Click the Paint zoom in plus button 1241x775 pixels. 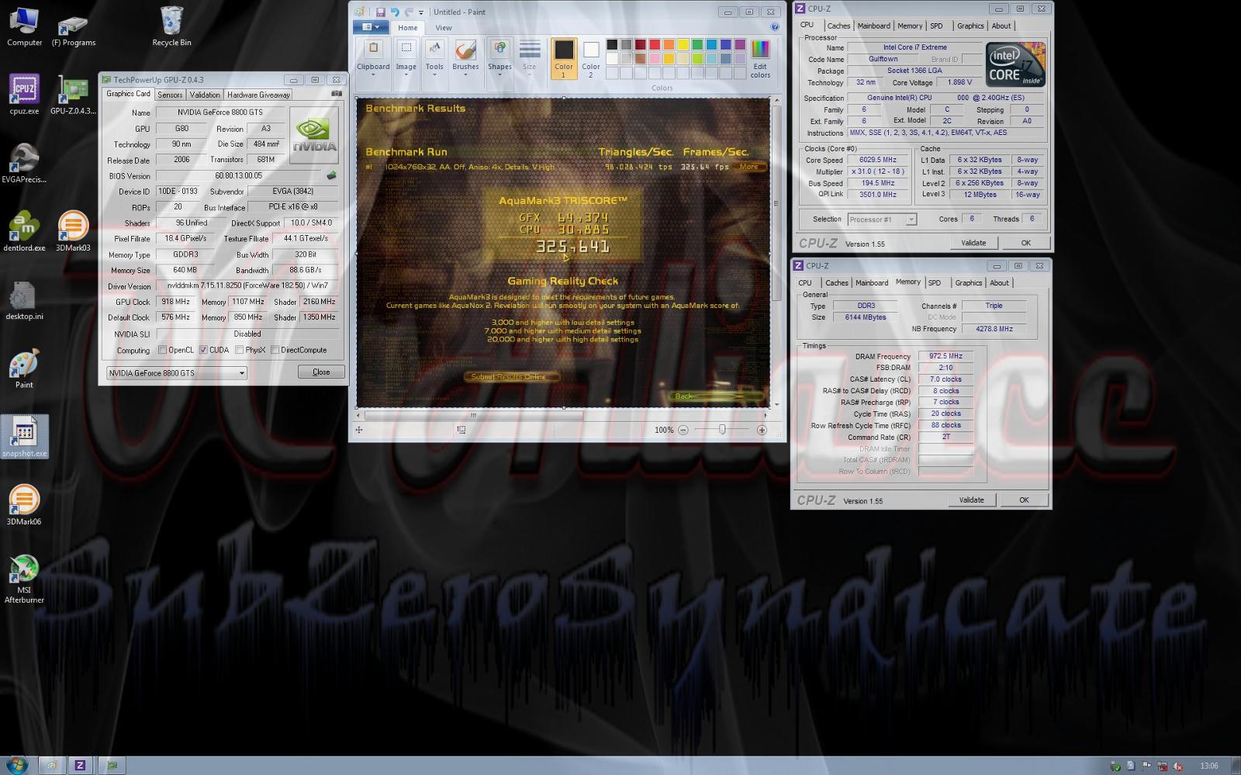[762, 430]
